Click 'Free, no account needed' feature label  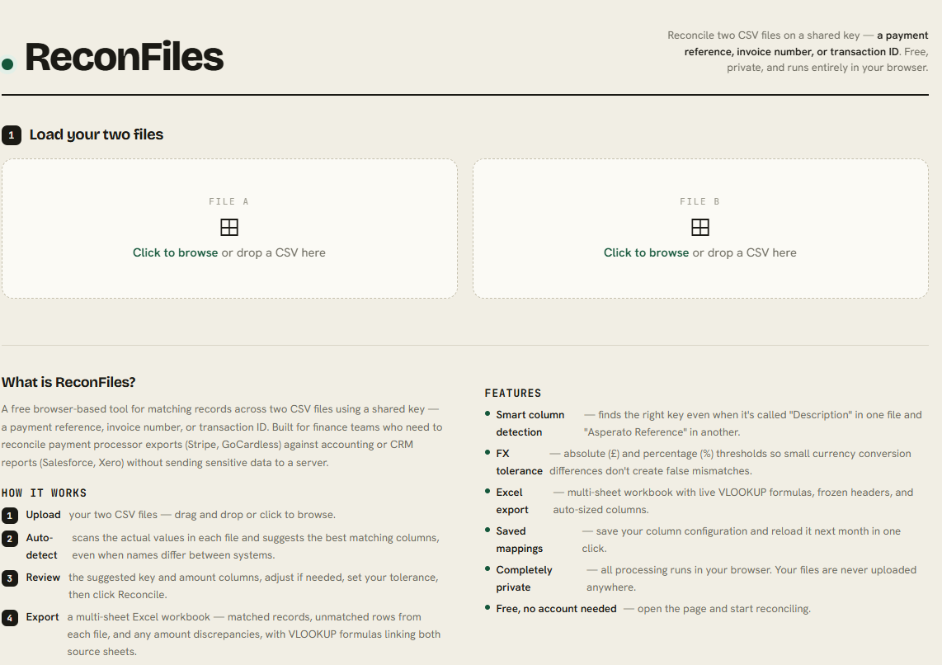click(x=556, y=609)
